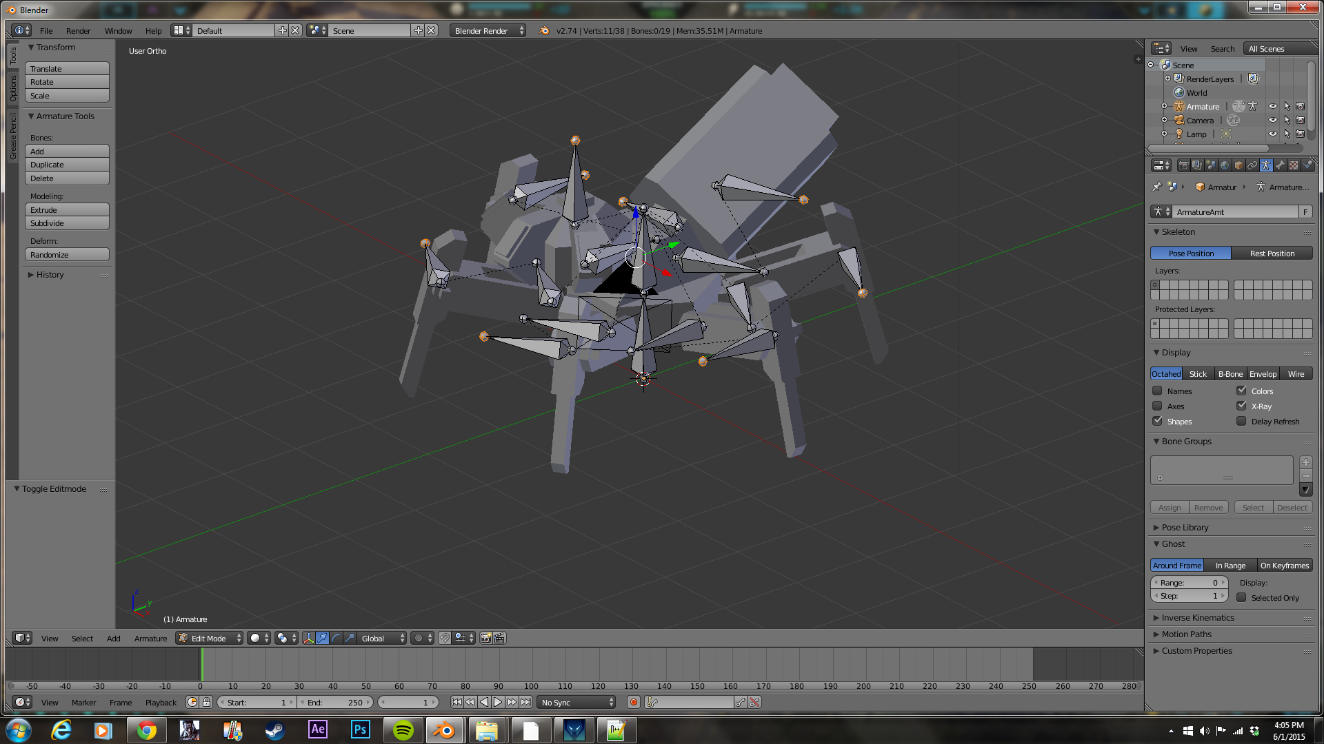Open the Global orientation dropdown
This screenshot has height=744, width=1324.
click(383, 638)
